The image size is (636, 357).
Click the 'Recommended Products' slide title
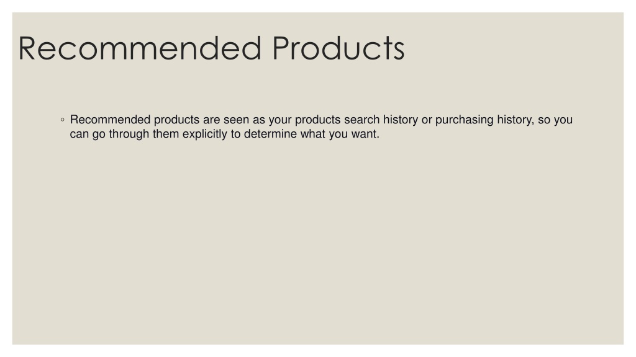click(x=211, y=48)
